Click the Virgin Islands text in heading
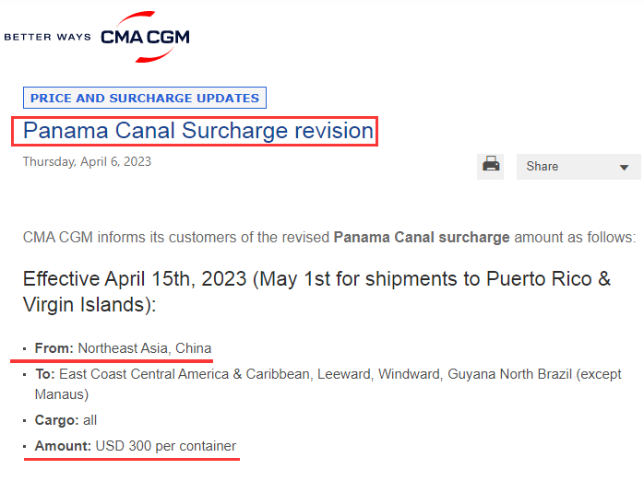This screenshot has width=644, height=481. pos(83,305)
